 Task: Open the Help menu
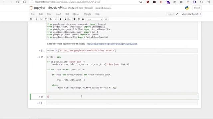click(x=97, y=14)
